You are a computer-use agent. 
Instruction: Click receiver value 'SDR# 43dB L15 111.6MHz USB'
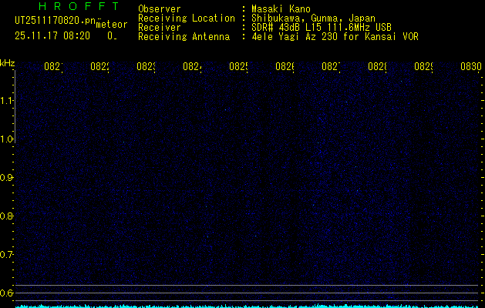point(322,28)
